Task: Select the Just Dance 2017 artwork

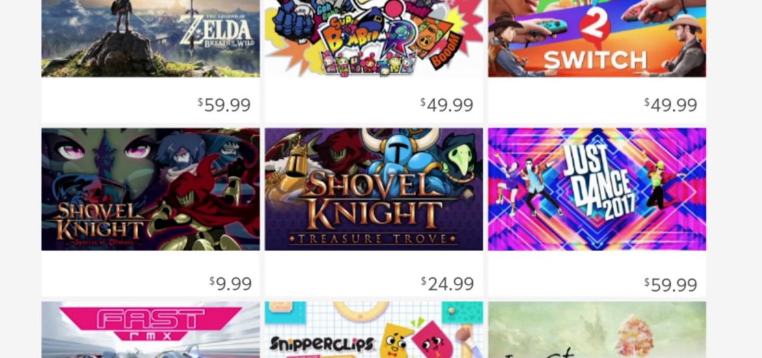Action: 597,189
